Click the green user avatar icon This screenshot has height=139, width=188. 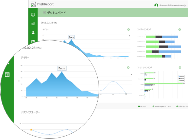click(156, 5)
